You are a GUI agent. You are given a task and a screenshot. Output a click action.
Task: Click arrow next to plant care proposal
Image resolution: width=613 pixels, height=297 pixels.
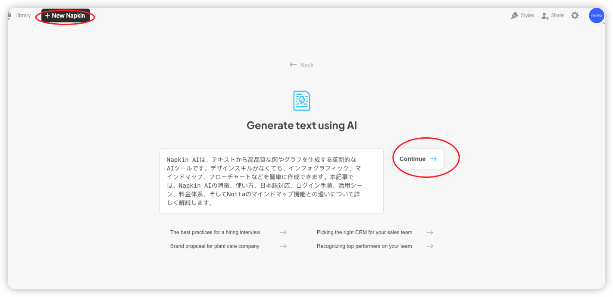point(283,246)
